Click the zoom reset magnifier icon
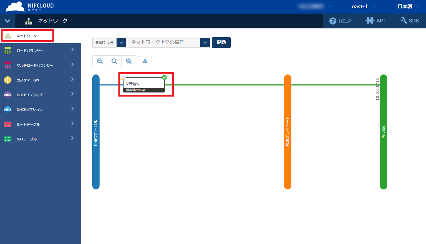Image resolution: width=426 pixels, height=244 pixels. [114, 61]
